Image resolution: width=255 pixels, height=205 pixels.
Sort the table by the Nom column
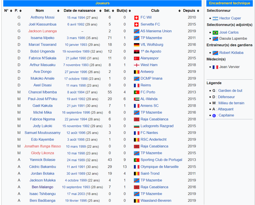(x=58, y=11)
